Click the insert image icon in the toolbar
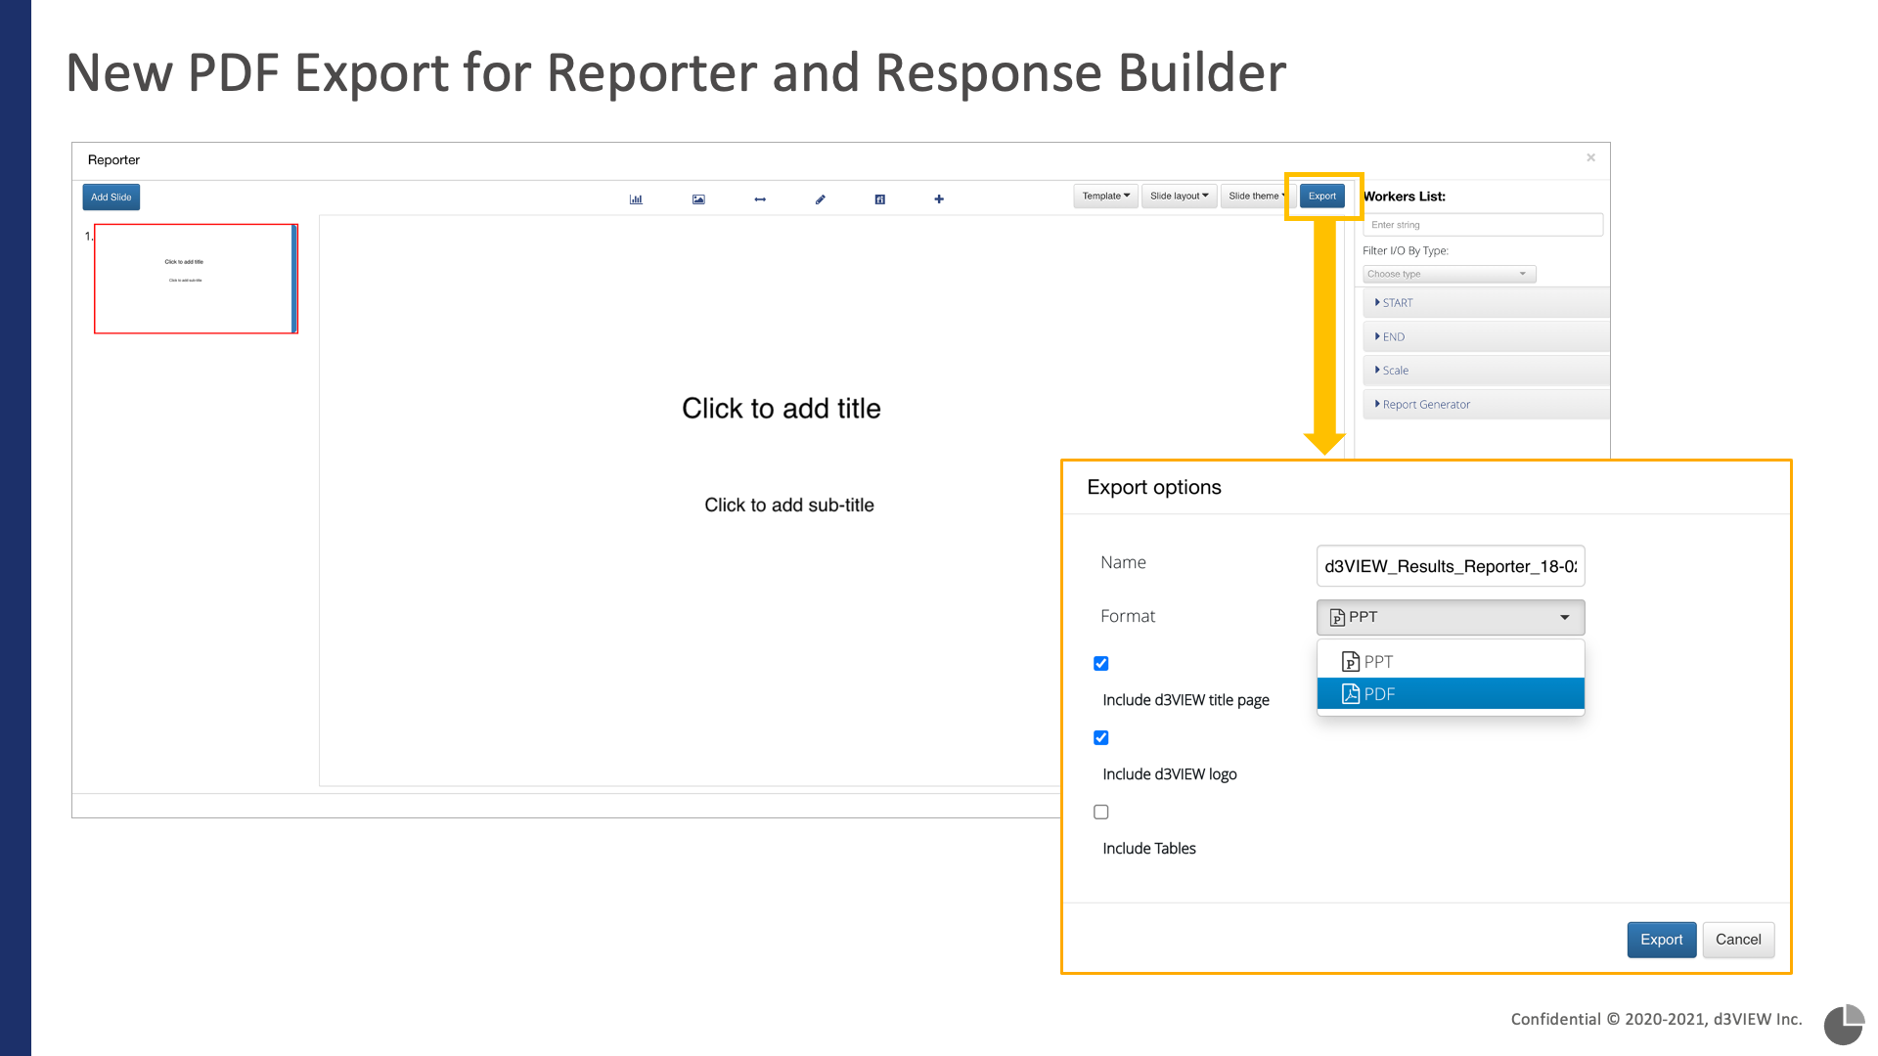Viewport: 1878px width, 1056px height. click(x=698, y=199)
